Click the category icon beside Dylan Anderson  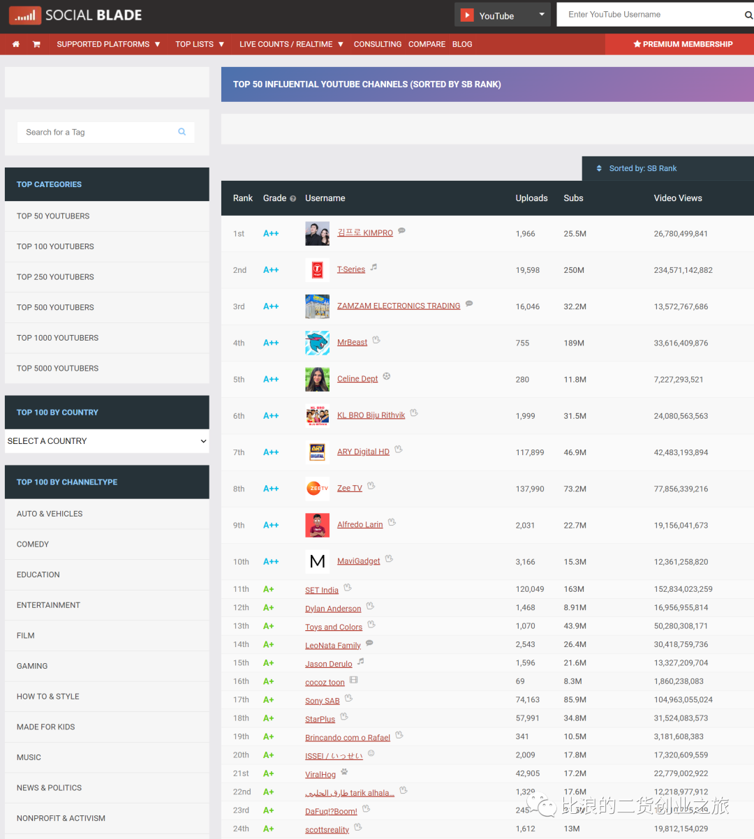(370, 606)
